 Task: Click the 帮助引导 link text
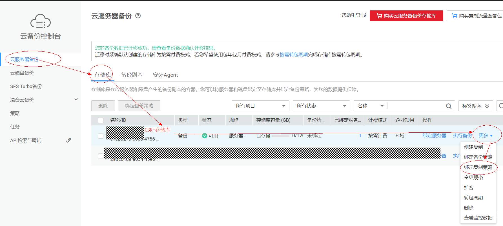[351, 15]
